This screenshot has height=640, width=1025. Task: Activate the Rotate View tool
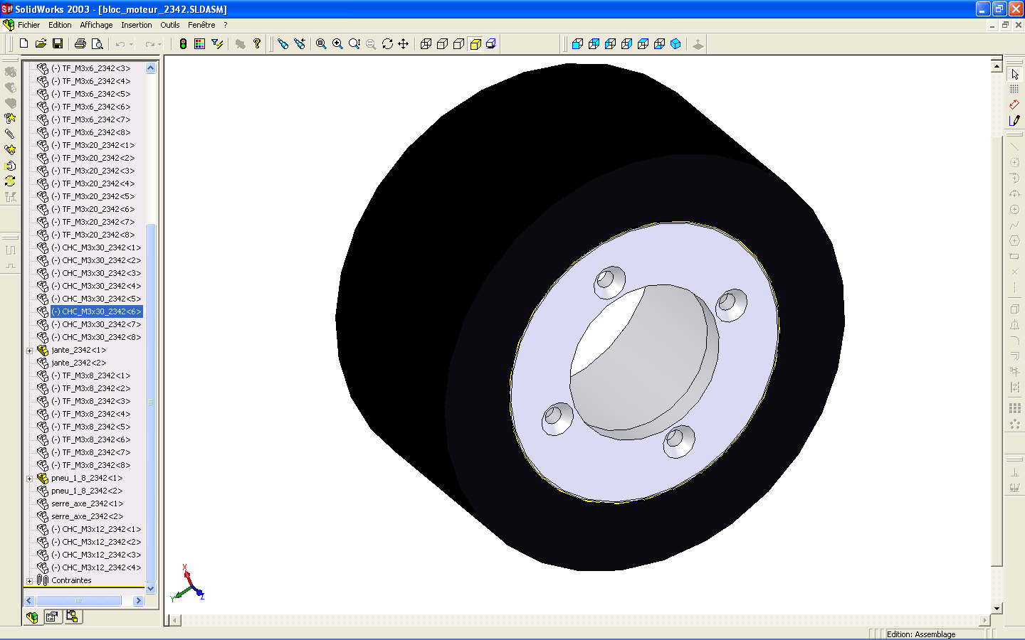tap(387, 44)
